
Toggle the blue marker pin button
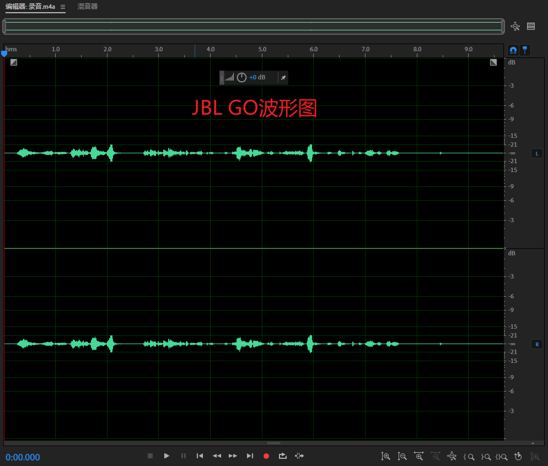[525, 50]
